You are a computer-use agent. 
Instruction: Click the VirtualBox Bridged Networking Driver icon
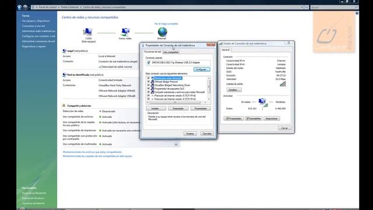point(152,85)
